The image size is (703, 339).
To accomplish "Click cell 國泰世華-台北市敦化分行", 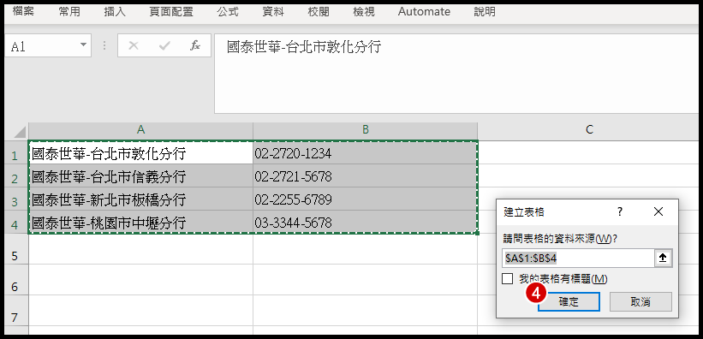I will pyautogui.click(x=140, y=153).
